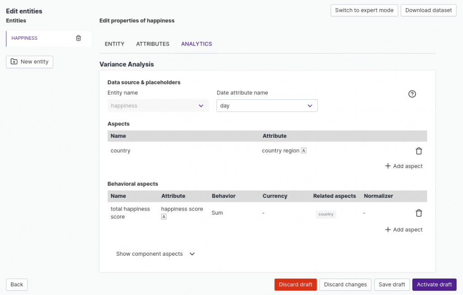Viewport: 463px width, 295px height.
Task: Click the attribute icon next to country region
Action: tap(304, 151)
